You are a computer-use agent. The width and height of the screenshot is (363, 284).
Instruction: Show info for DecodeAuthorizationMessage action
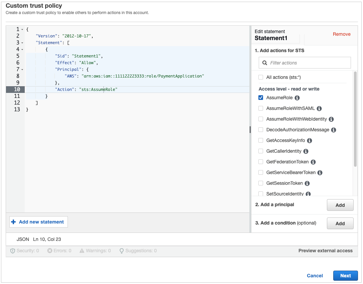tap(334, 130)
